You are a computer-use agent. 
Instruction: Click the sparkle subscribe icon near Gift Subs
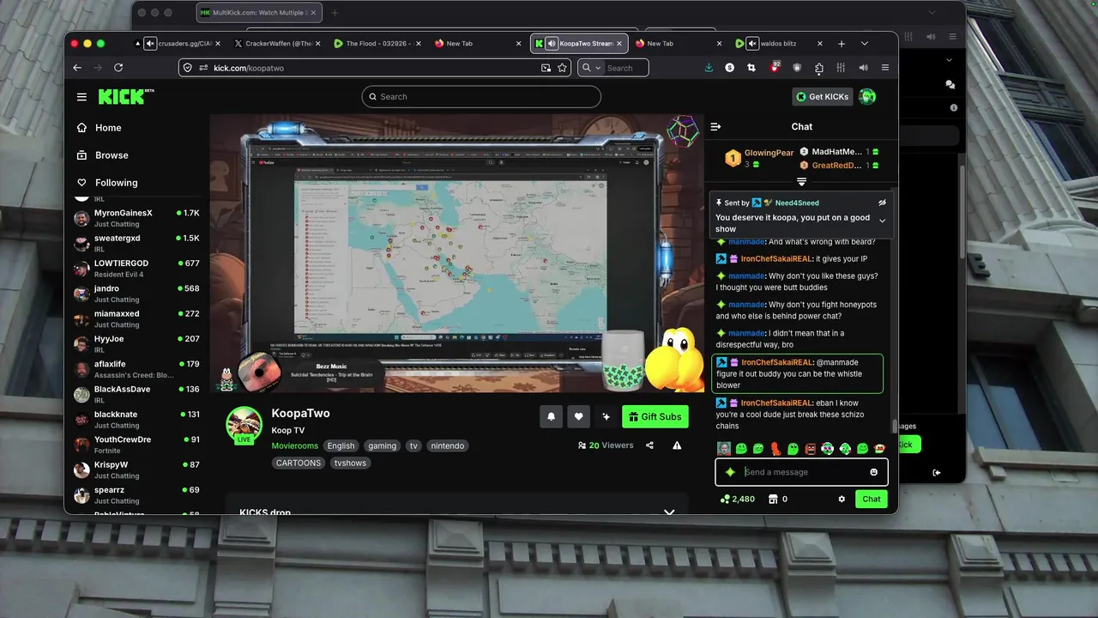point(606,416)
